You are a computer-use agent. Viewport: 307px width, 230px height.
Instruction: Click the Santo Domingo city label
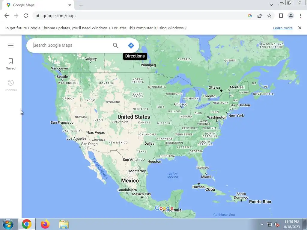241,196
